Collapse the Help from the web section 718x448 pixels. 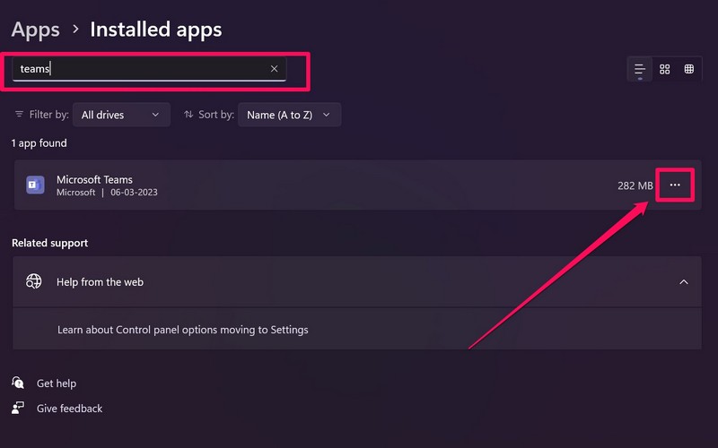pos(684,281)
